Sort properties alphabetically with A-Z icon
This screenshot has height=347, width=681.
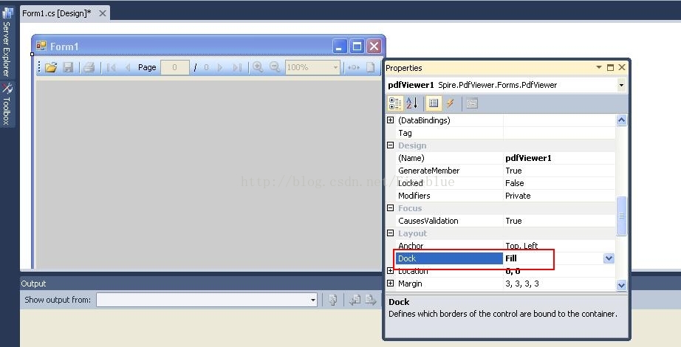pos(412,103)
